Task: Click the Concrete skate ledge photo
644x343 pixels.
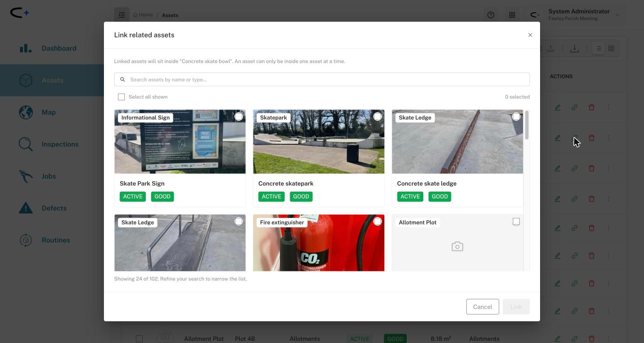Action: (457, 142)
